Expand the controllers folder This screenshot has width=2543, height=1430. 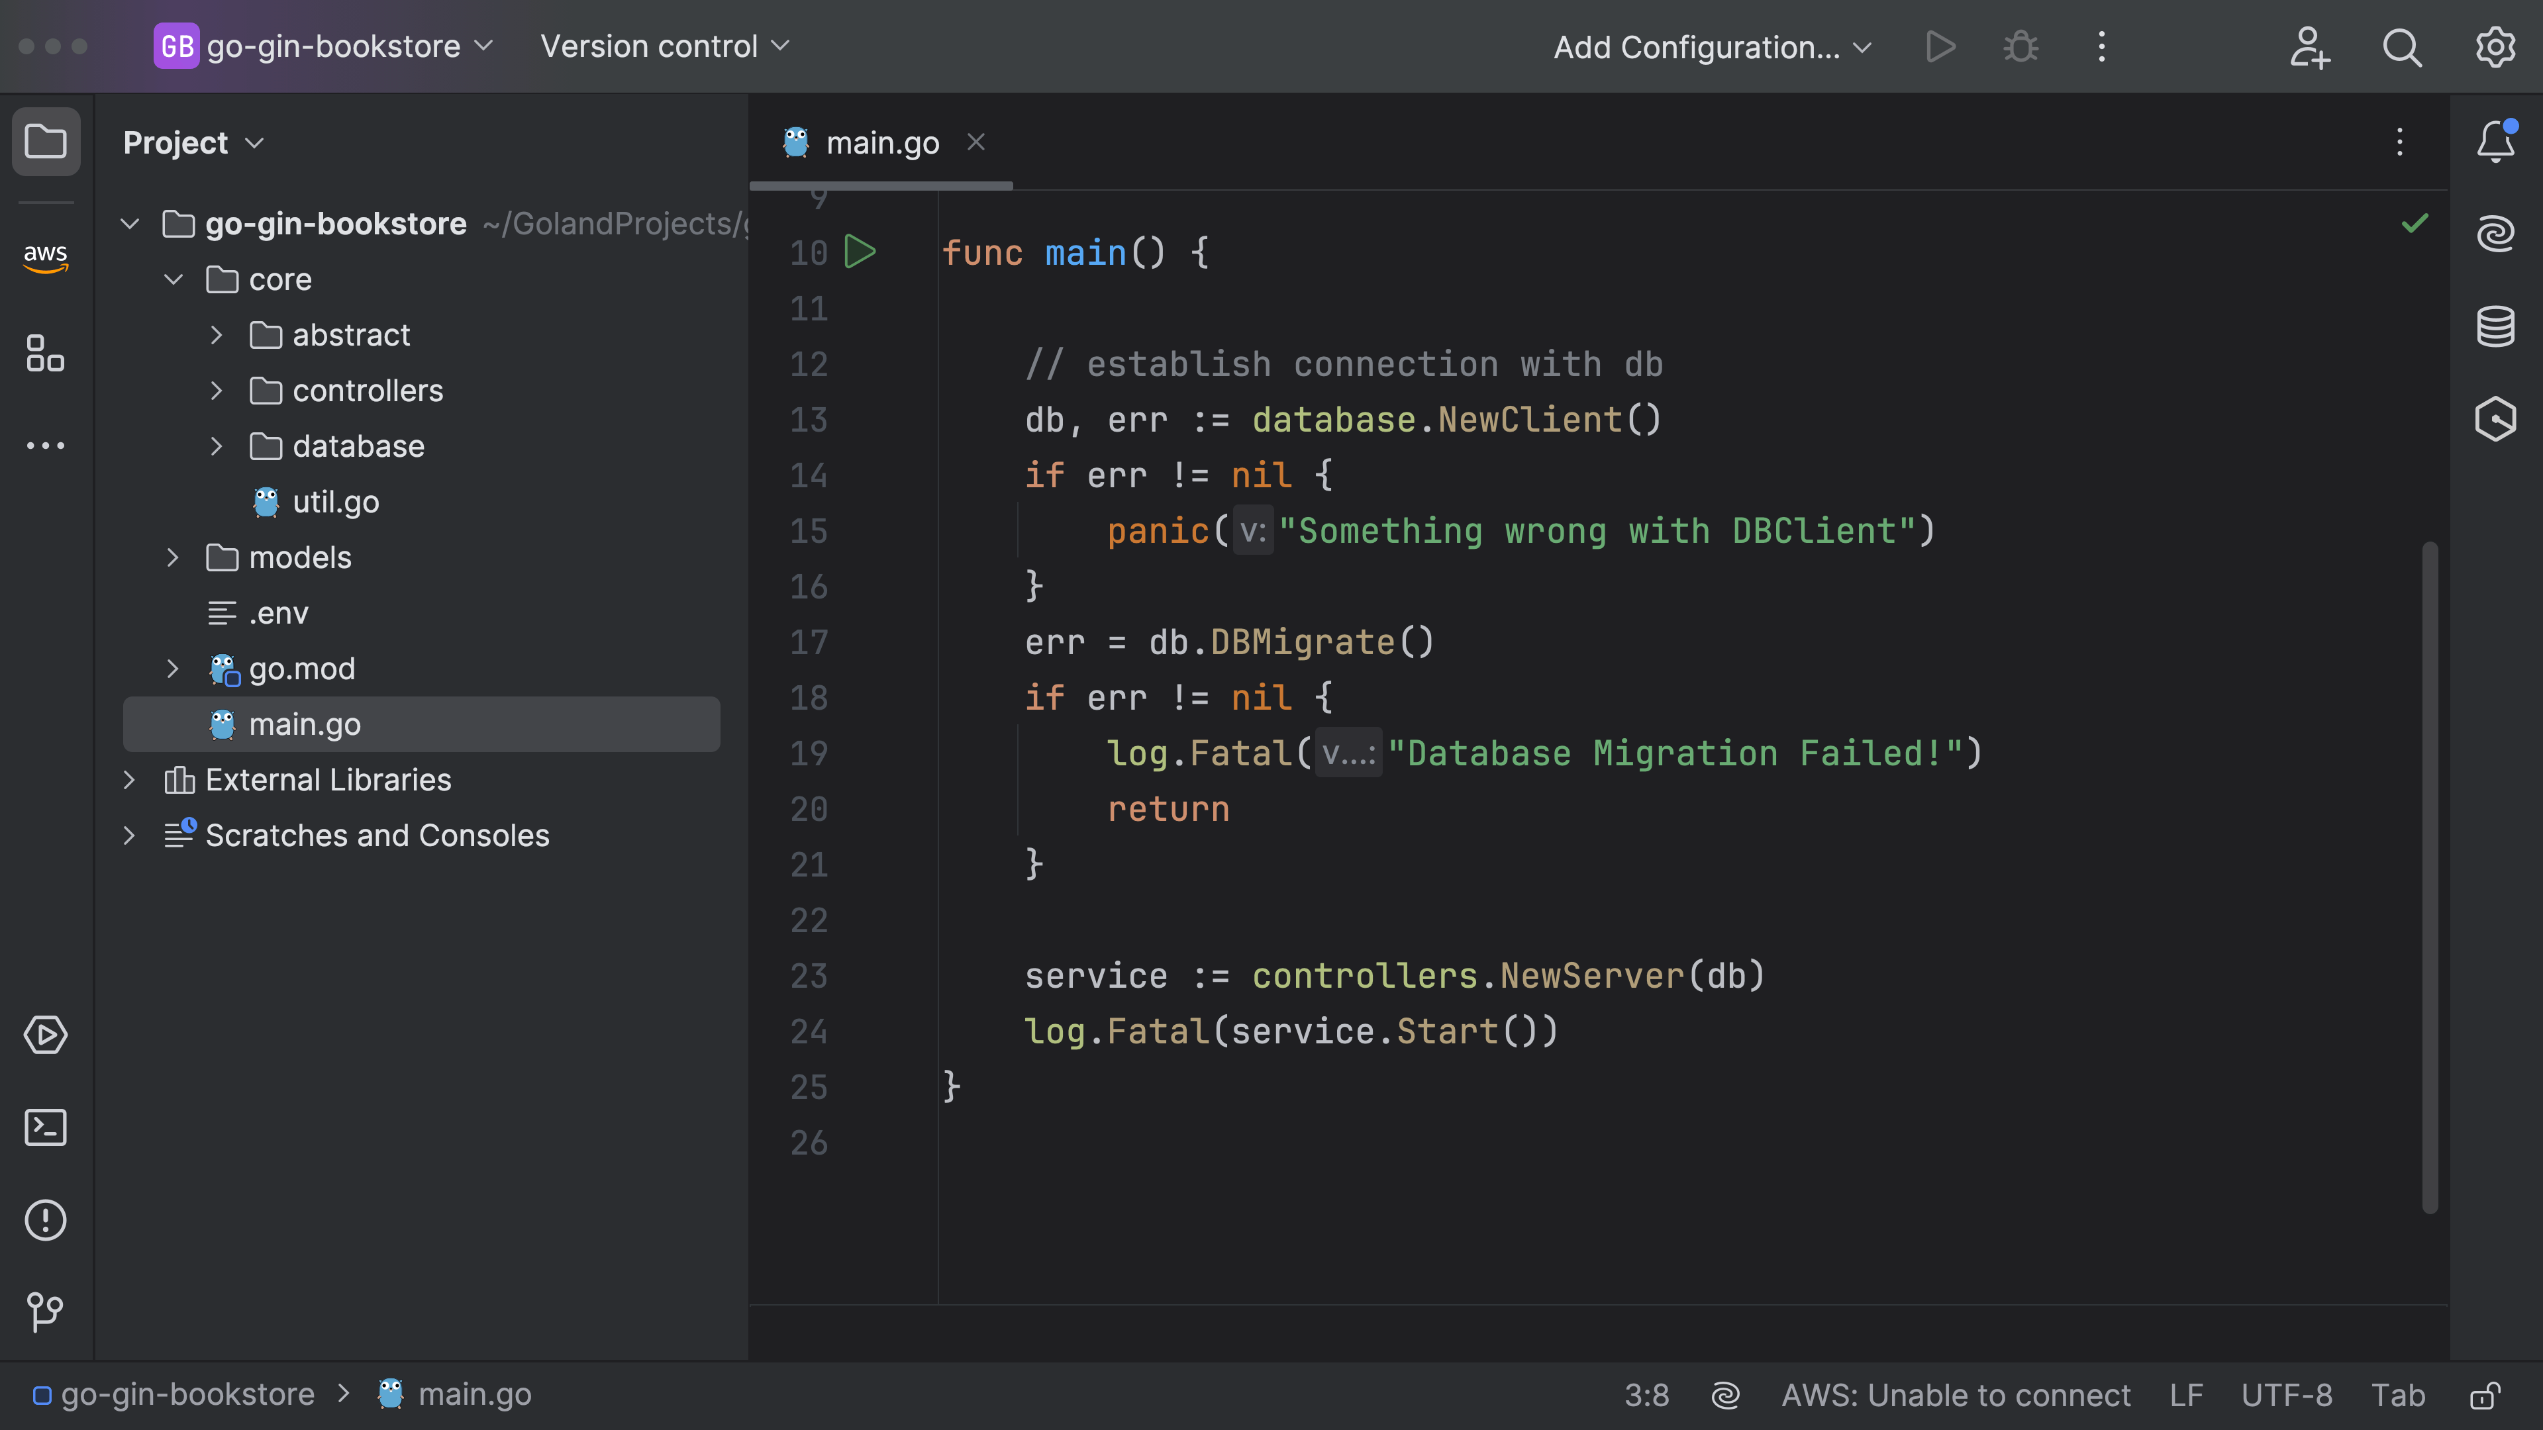(x=216, y=391)
